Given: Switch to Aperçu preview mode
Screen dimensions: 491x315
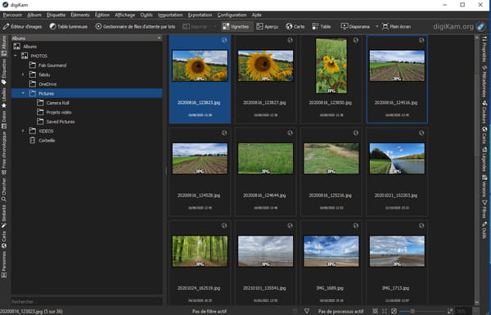Looking at the screenshot, I should [x=267, y=27].
